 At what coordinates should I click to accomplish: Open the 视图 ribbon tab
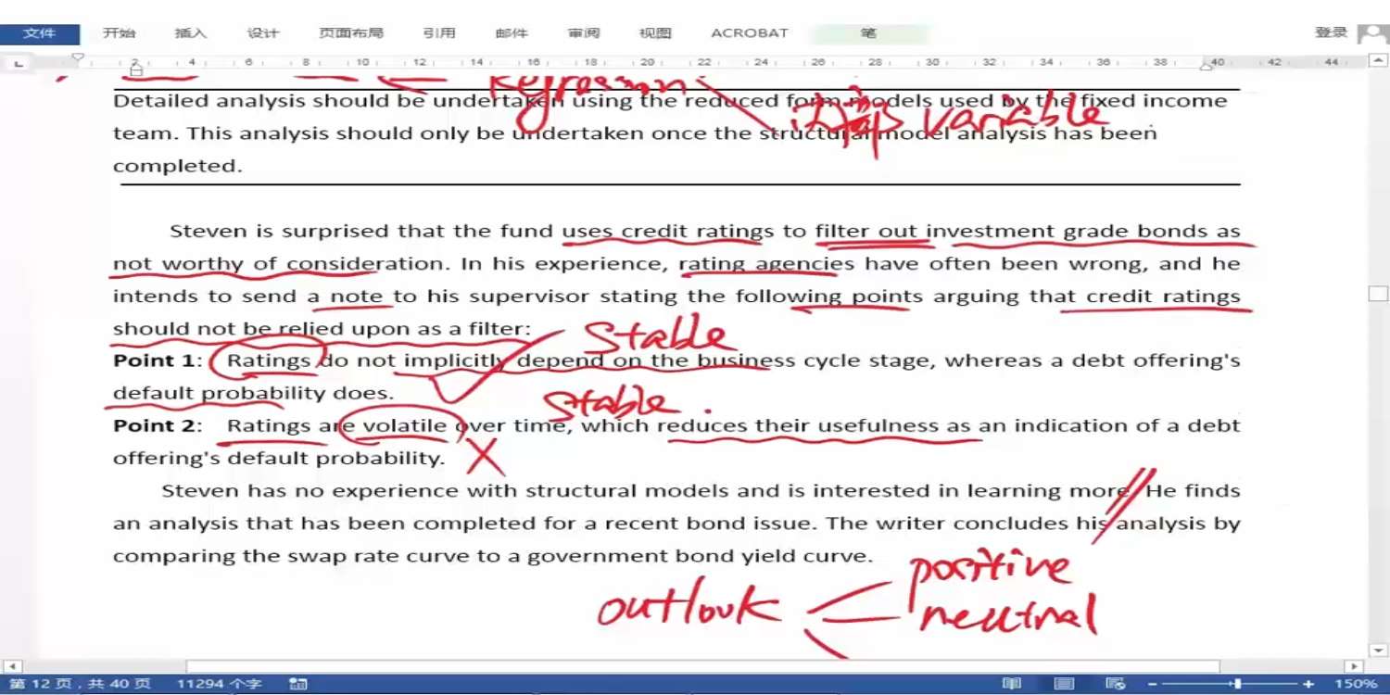pyautogui.click(x=655, y=33)
